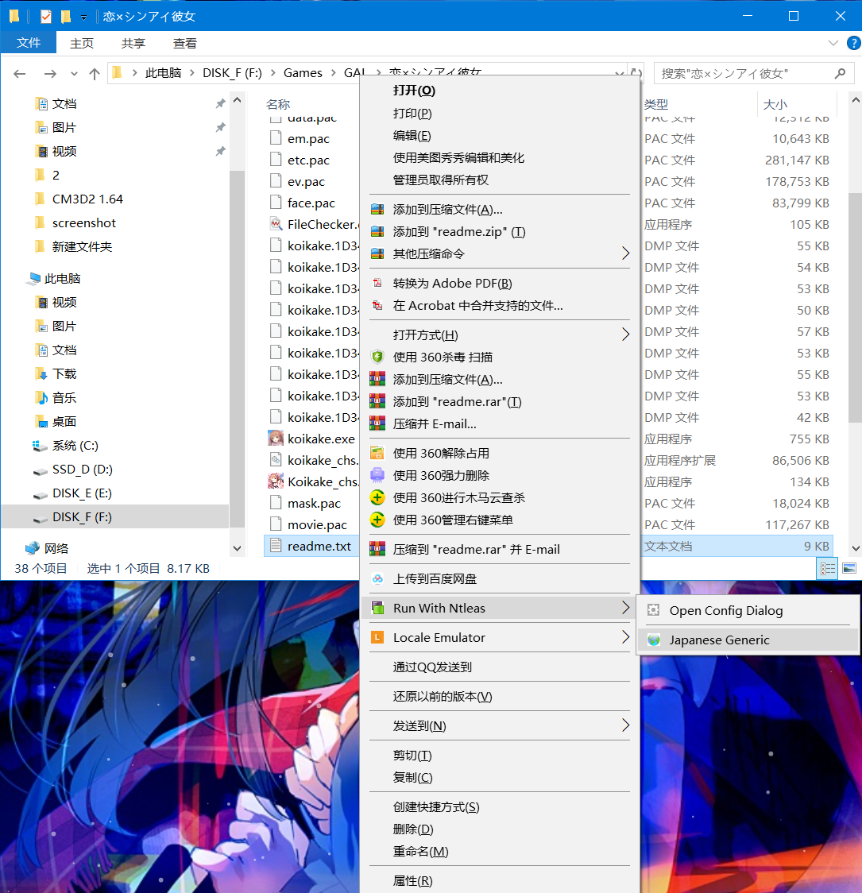The width and height of the screenshot is (862, 893).
Task: Expand the 发送到(N) submenu arrow
Action: [x=625, y=725]
